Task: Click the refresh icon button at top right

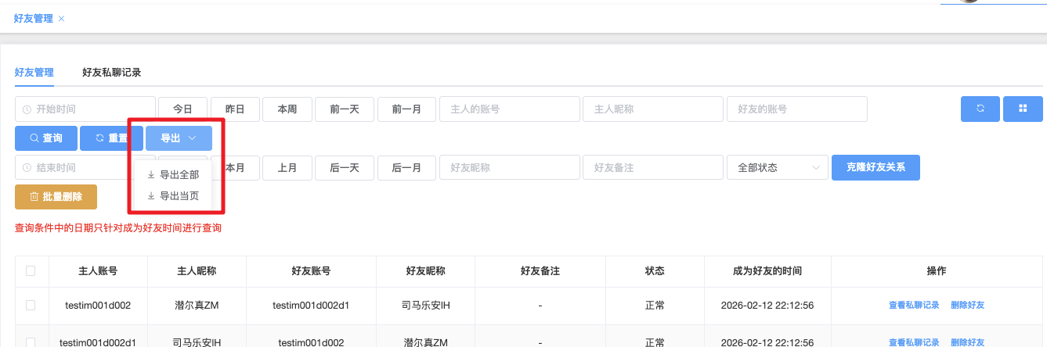Action: coord(980,109)
